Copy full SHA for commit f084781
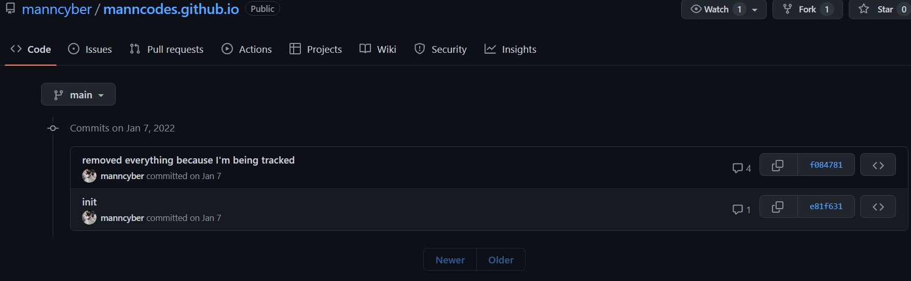The width and height of the screenshot is (911, 281). click(778, 165)
